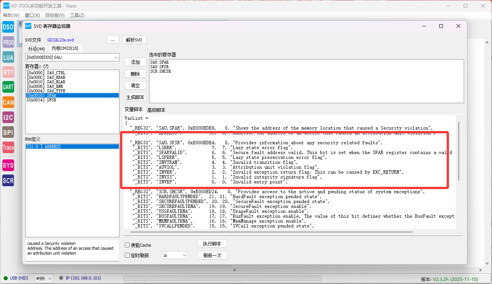Screen dimensions: 492x284
Task: Open the LUA script tool
Action: tap(8, 57)
